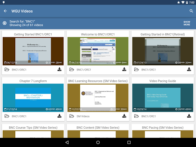Open the search magnifier icon
196x147 pixels.
tap(191, 11)
